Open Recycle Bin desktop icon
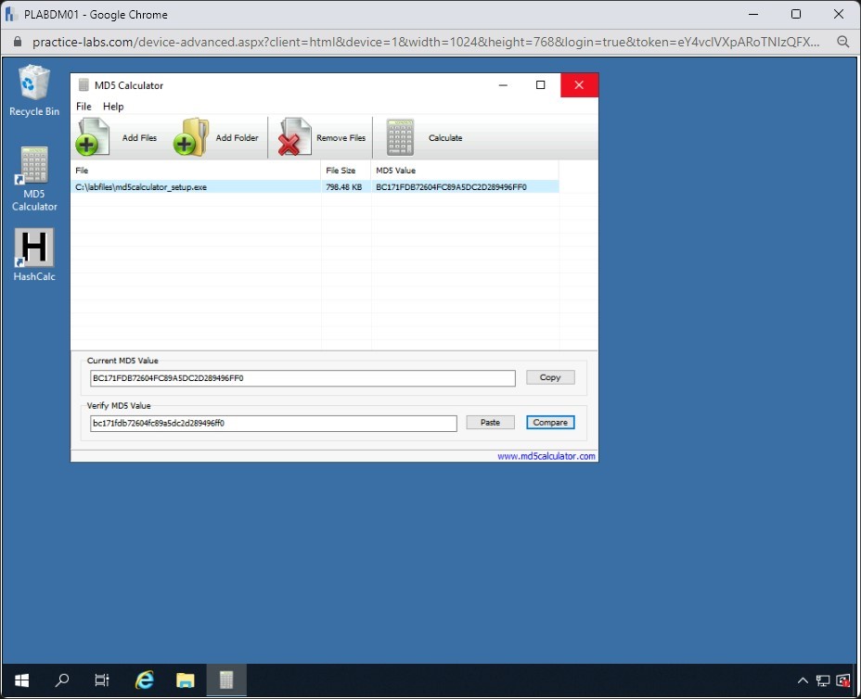Screen dimensions: 861x699 [x=34, y=84]
